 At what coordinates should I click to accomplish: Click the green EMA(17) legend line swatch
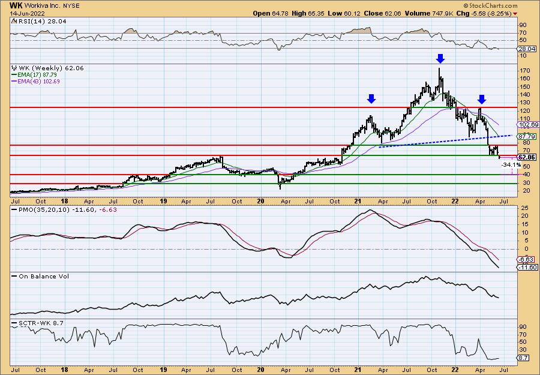click(x=14, y=75)
